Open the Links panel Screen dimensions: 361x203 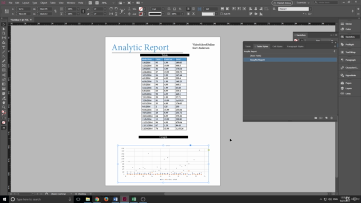coord(345,94)
